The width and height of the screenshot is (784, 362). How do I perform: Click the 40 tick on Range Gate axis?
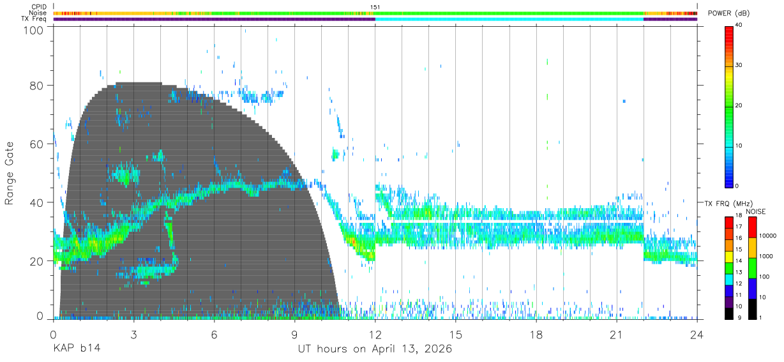click(37, 202)
